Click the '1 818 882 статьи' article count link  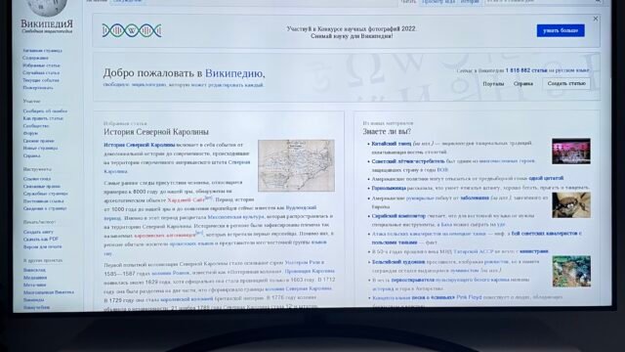click(526, 70)
